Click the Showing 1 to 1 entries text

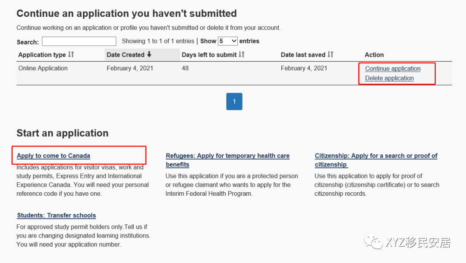click(158, 41)
